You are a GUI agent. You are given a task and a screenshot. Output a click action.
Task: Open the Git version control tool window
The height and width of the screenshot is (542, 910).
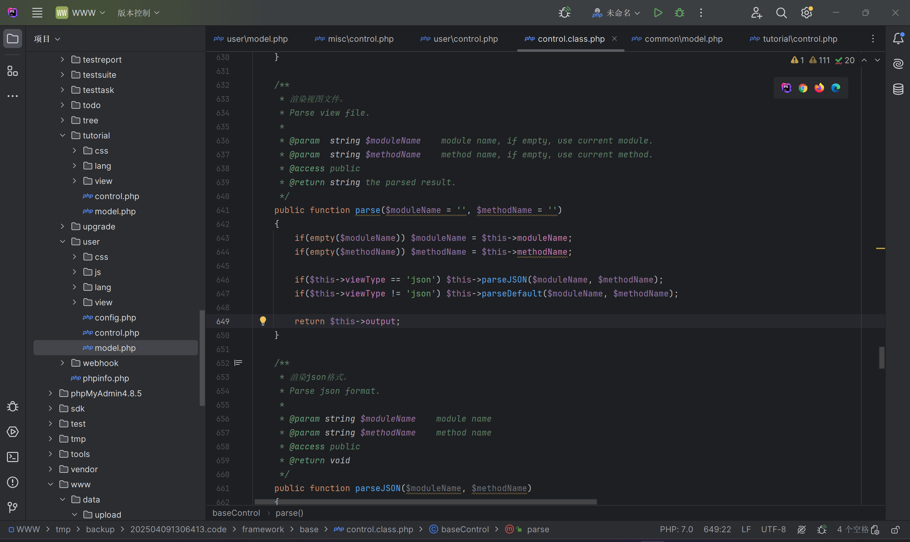pos(13,507)
